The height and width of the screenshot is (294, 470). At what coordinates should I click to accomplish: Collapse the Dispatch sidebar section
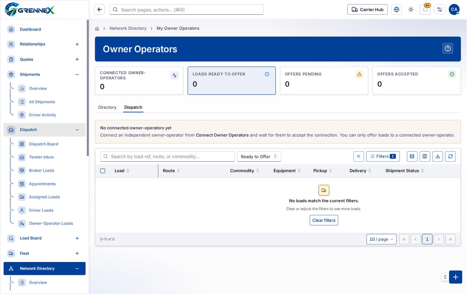click(77, 130)
